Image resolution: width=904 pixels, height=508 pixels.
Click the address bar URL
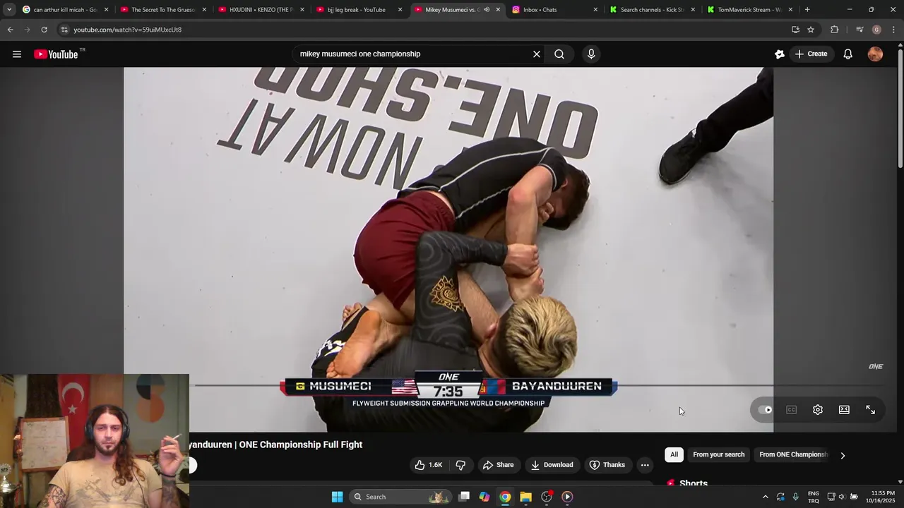(x=128, y=30)
